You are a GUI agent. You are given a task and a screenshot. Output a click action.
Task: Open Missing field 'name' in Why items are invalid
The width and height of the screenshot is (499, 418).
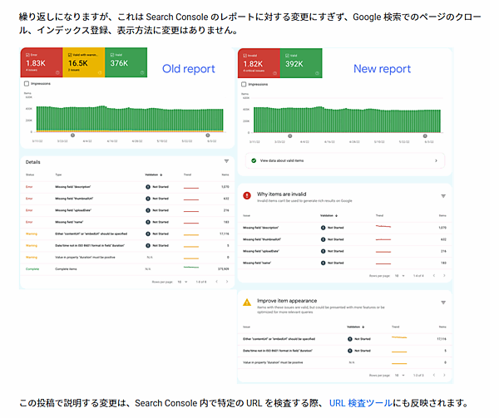pos(344,263)
